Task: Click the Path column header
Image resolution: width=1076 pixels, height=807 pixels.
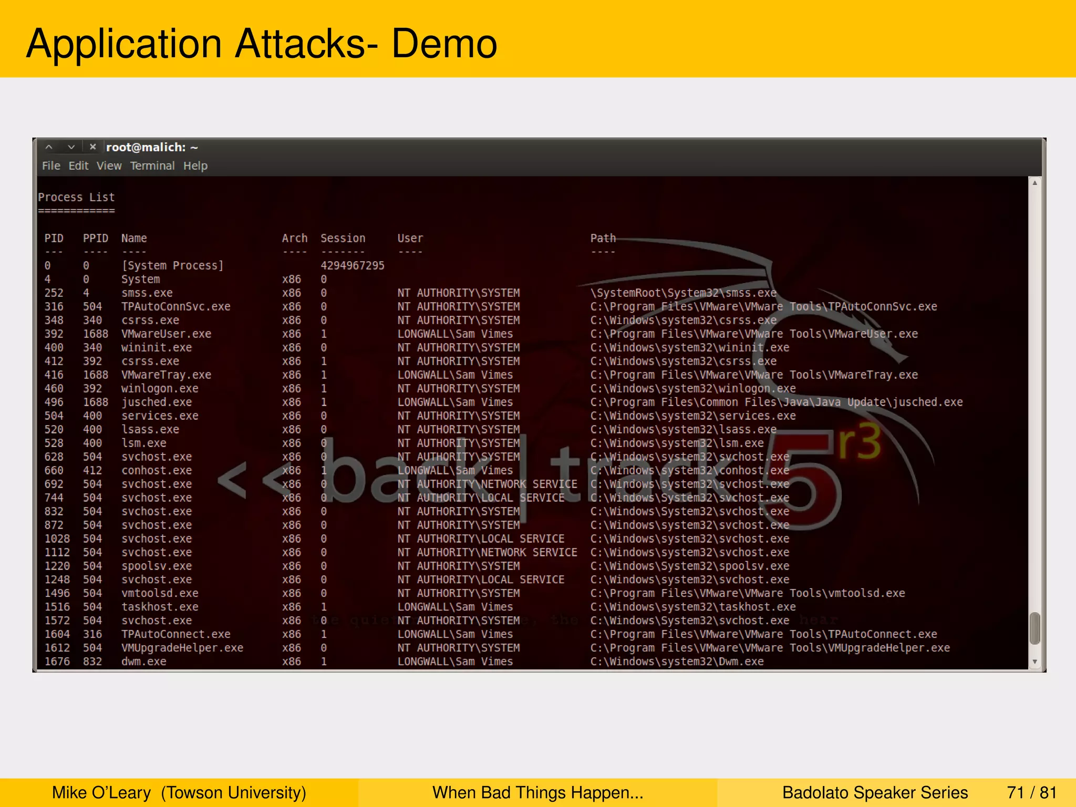Action: pyautogui.click(x=603, y=239)
